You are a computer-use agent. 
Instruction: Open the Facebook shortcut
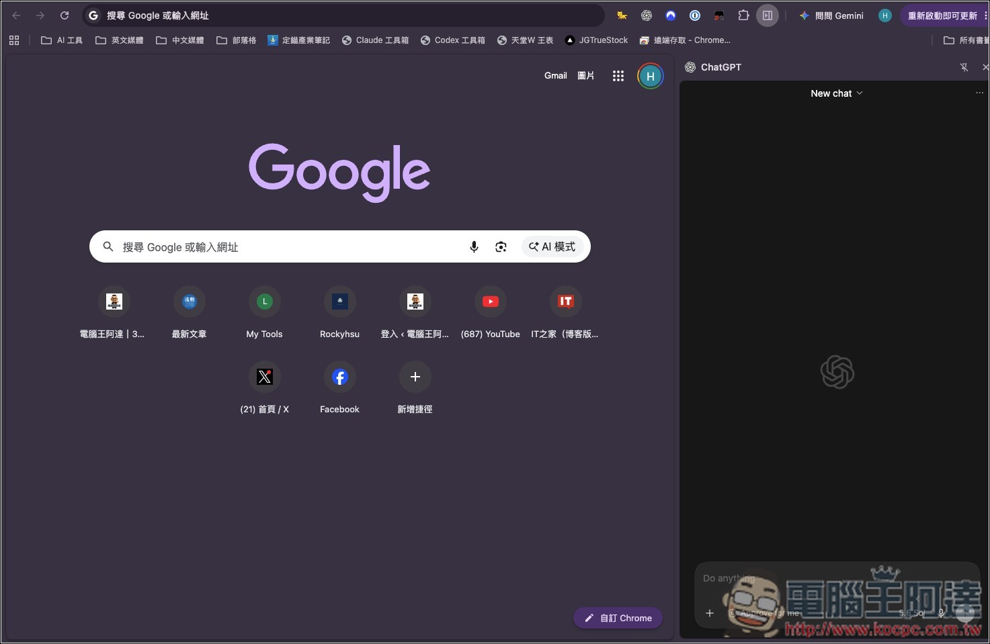tap(340, 388)
